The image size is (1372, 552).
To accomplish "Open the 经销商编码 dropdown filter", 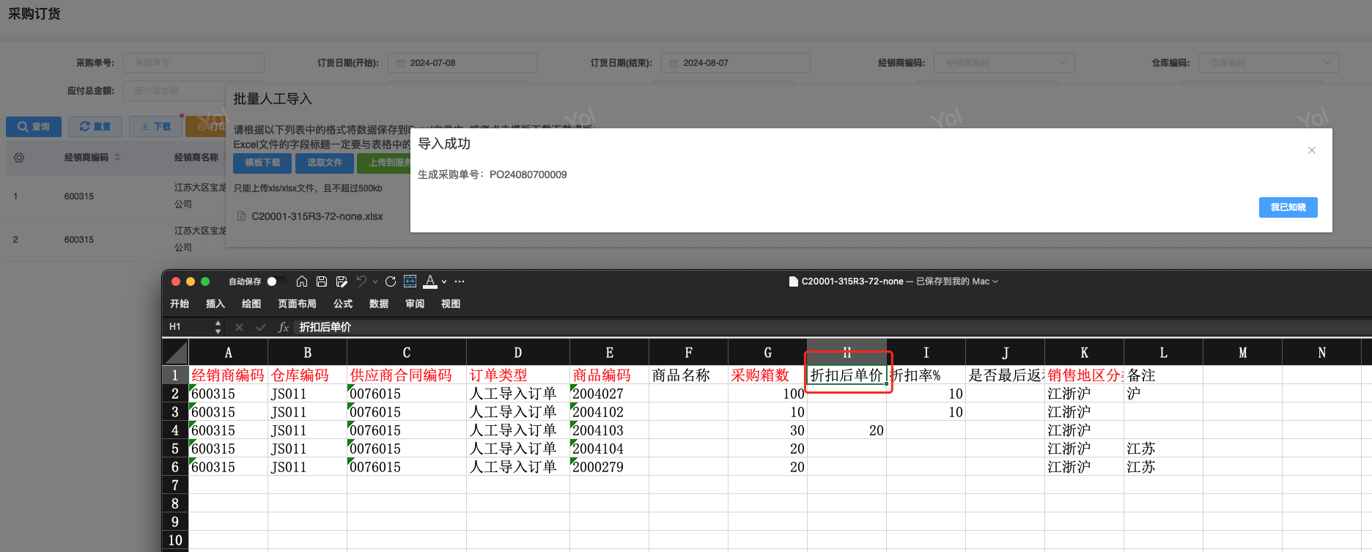I will 1003,63.
